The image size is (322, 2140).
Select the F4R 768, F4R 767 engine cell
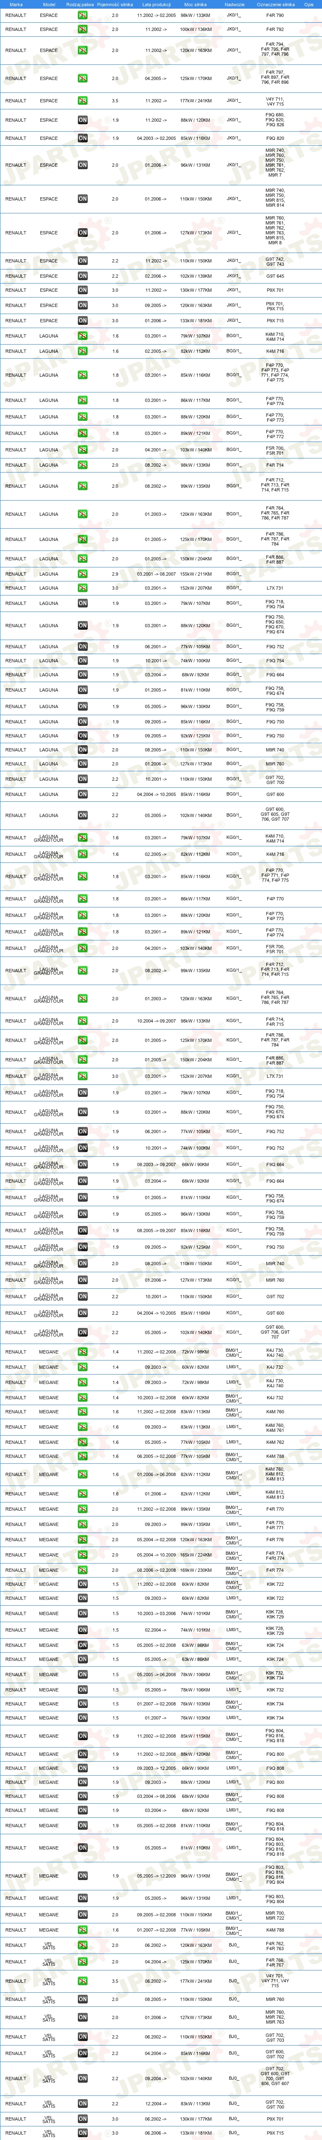pyautogui.click(x=275, y=1961)
